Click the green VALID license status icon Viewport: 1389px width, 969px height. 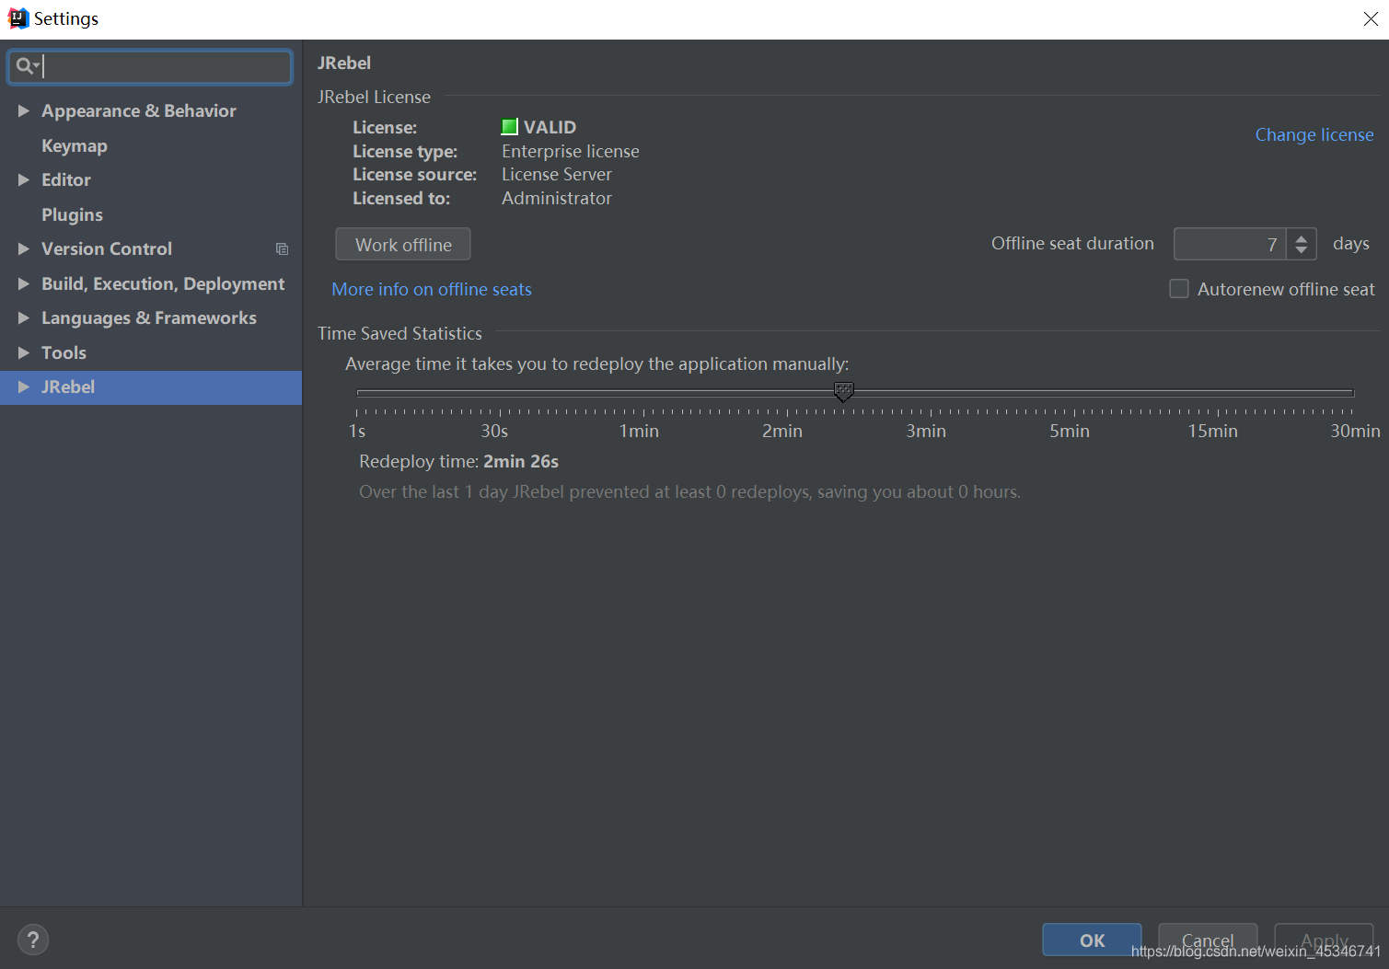(x=509, y=127)
